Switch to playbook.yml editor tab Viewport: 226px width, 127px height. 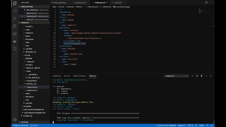tap(81, 2)
